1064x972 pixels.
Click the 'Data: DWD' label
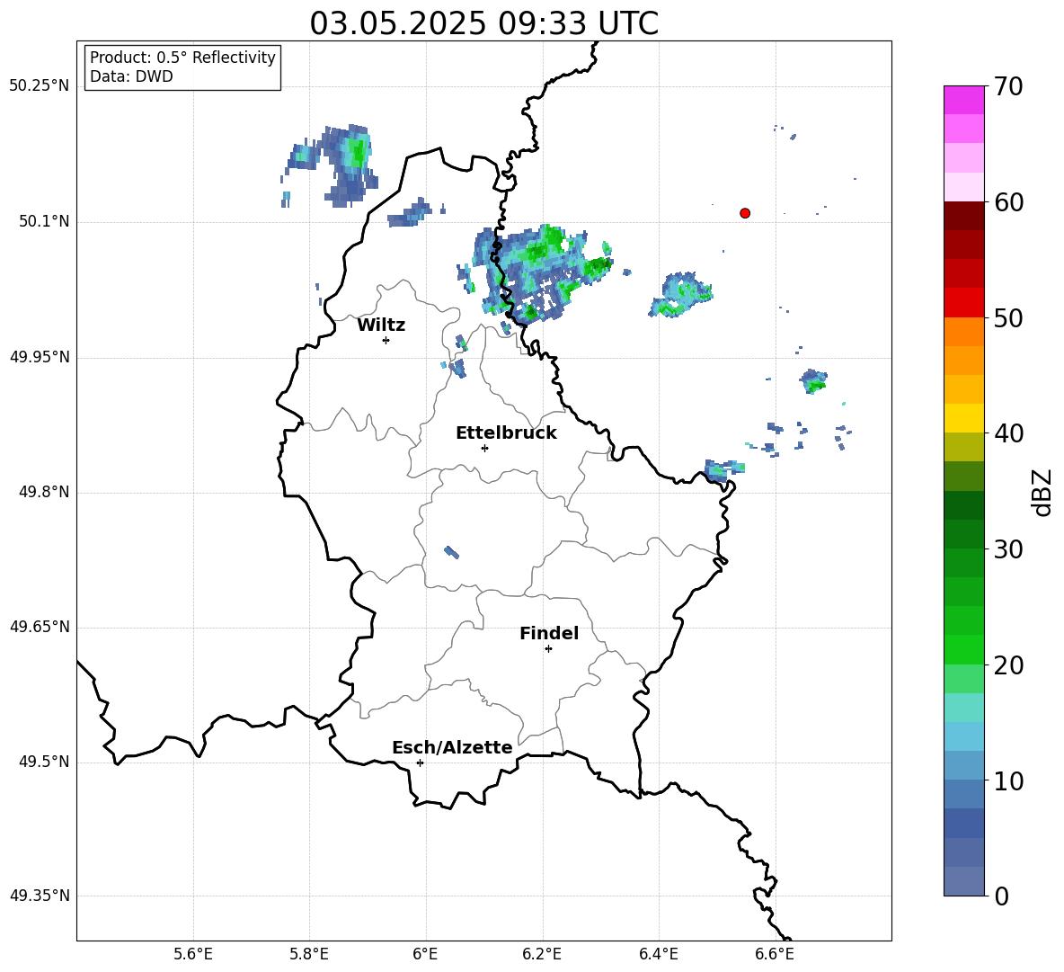click(x=131, y=76)
